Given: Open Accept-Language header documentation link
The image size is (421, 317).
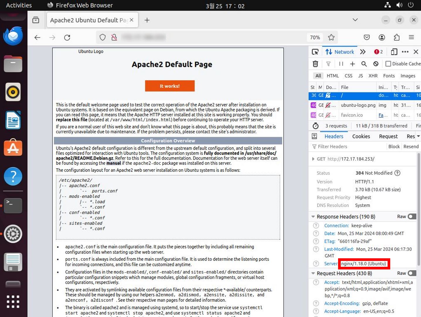Looking at the screenshot, I should pos(342,311).
